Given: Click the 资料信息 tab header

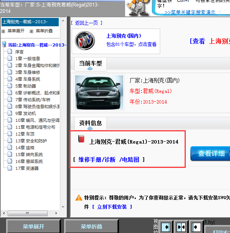Looking at the screenshot, I should 90,124.
